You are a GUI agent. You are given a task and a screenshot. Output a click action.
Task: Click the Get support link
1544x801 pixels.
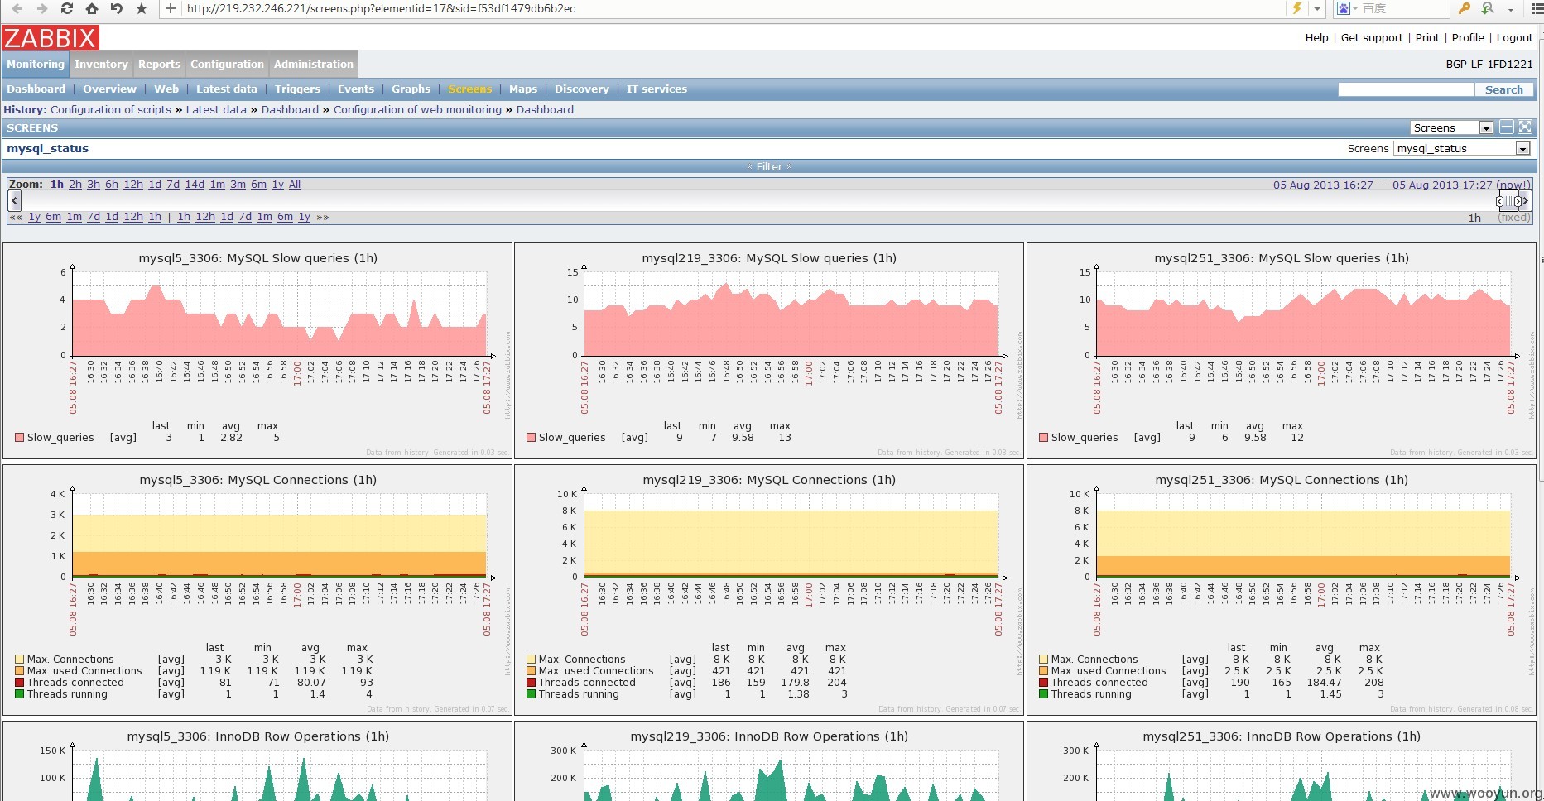tap(1372, 37)
